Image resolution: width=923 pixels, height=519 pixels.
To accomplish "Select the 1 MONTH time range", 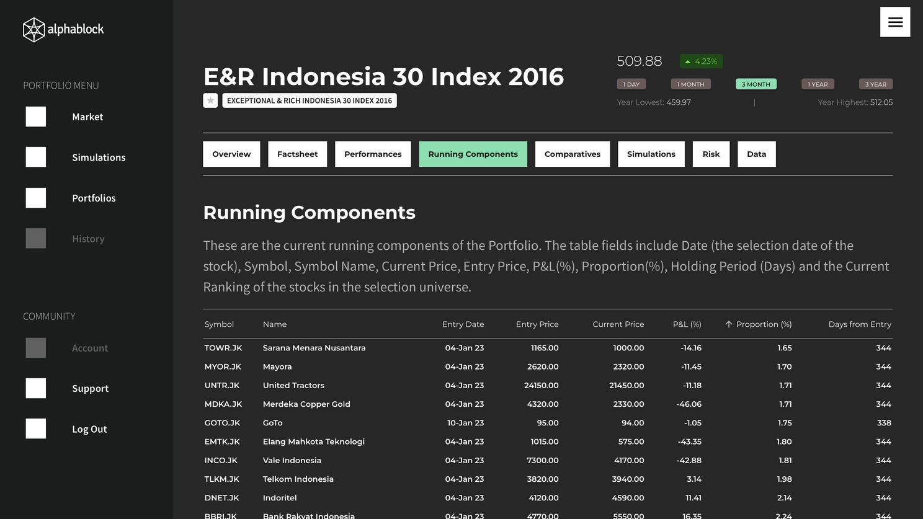I will [690, 84].
